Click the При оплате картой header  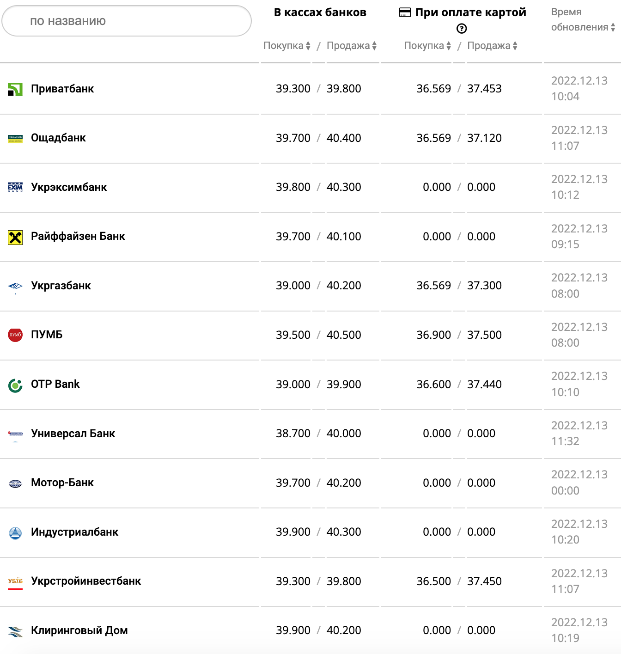(470, 12)
